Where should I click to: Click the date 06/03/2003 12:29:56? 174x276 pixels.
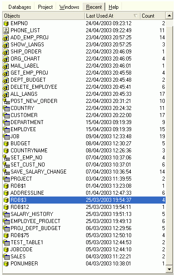click(x=109, y=228)
